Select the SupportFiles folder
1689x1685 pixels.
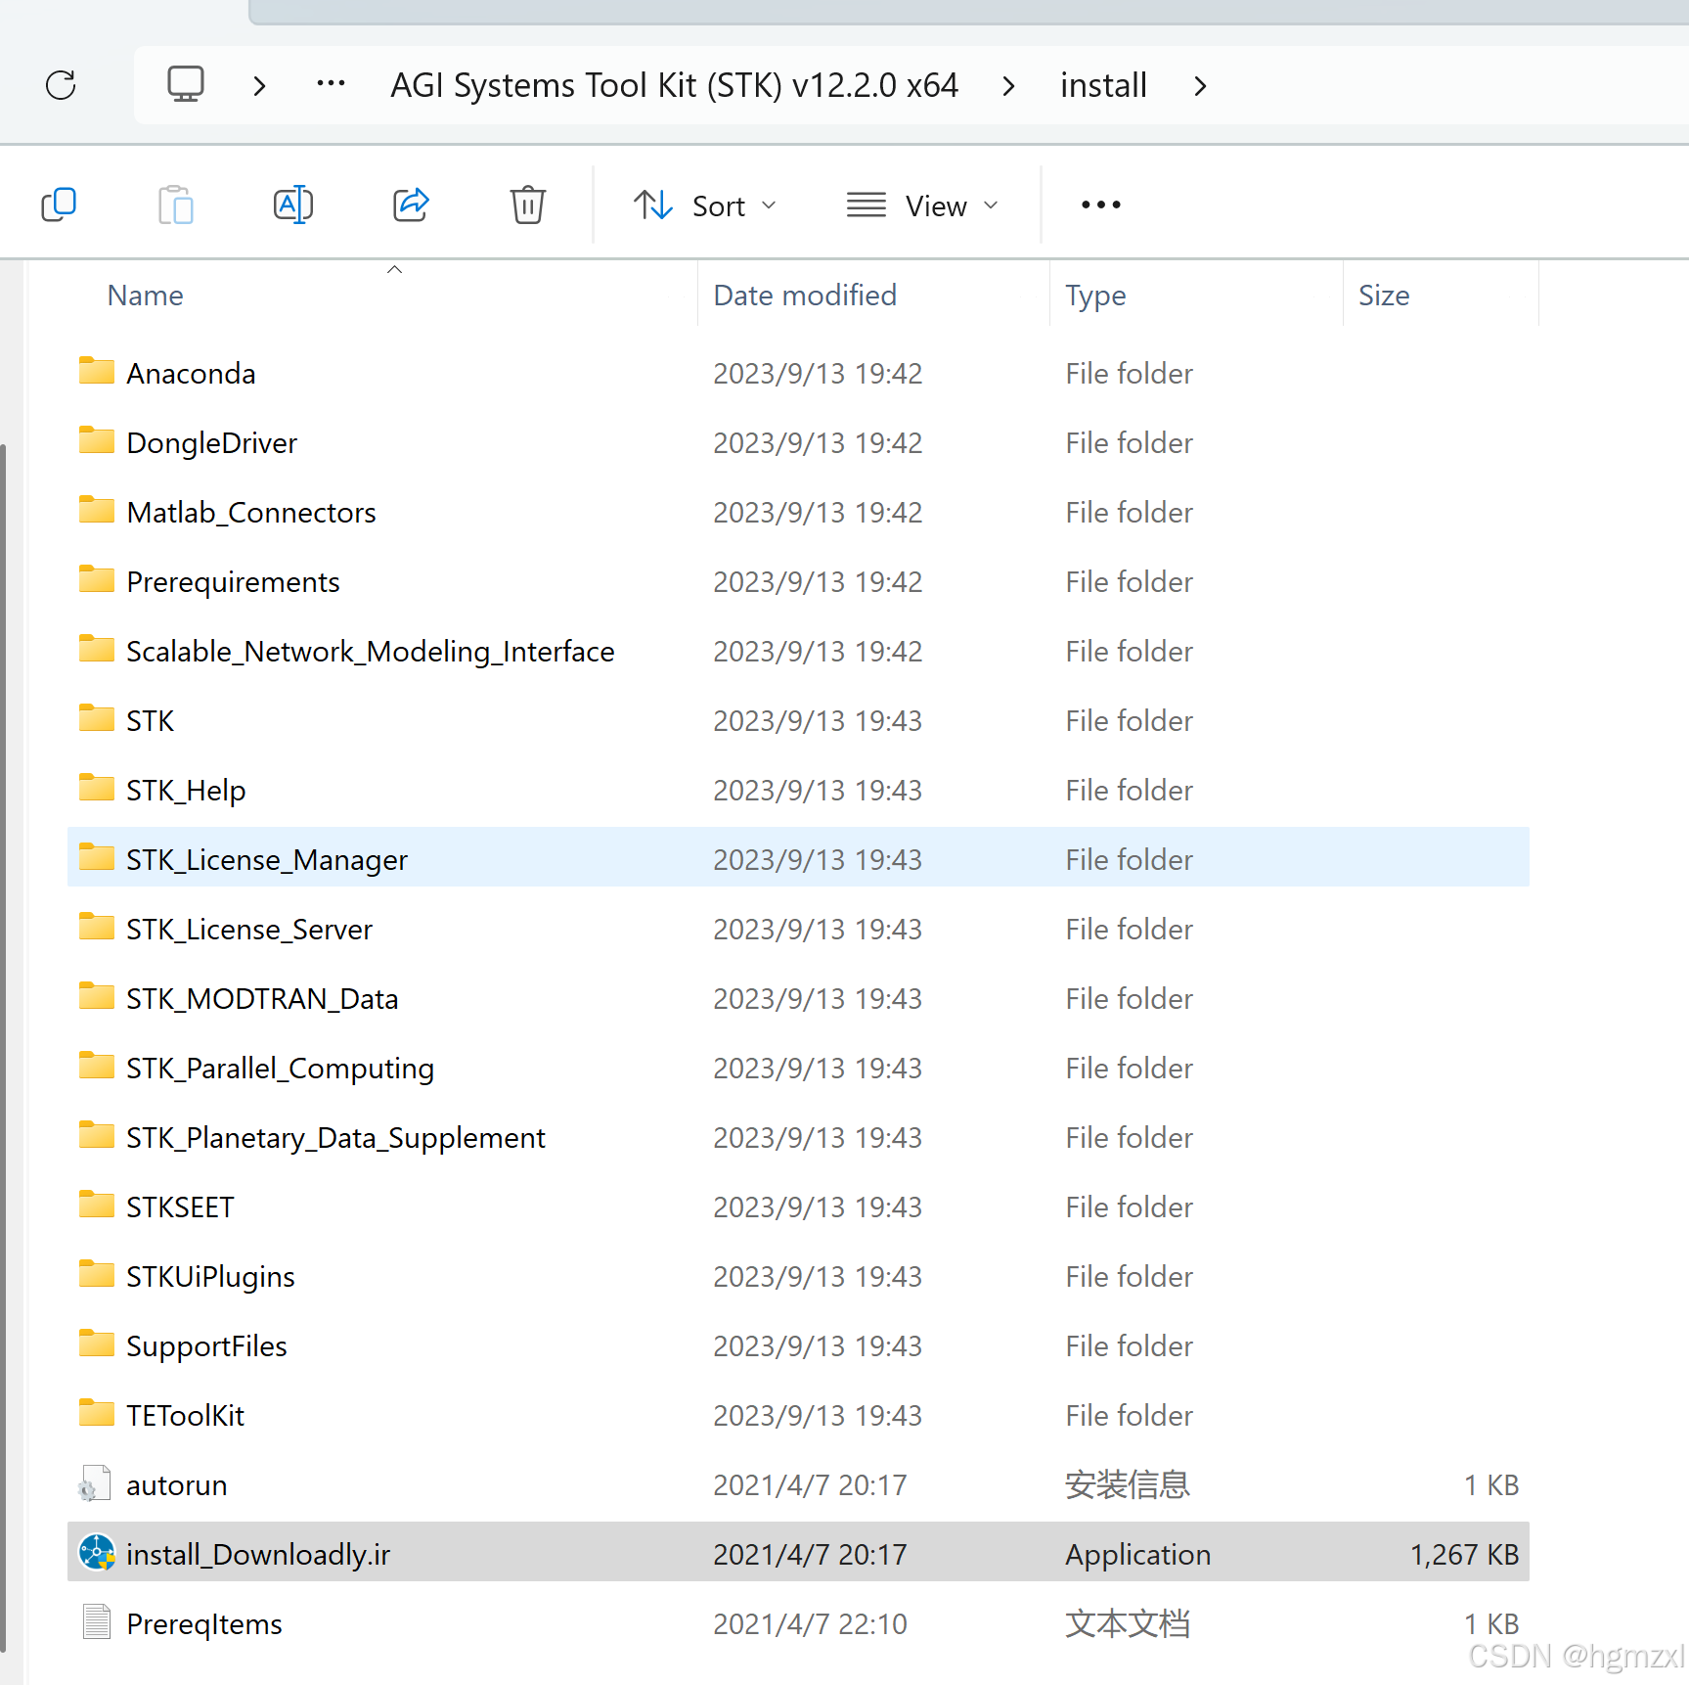[x=798, y=1345]
